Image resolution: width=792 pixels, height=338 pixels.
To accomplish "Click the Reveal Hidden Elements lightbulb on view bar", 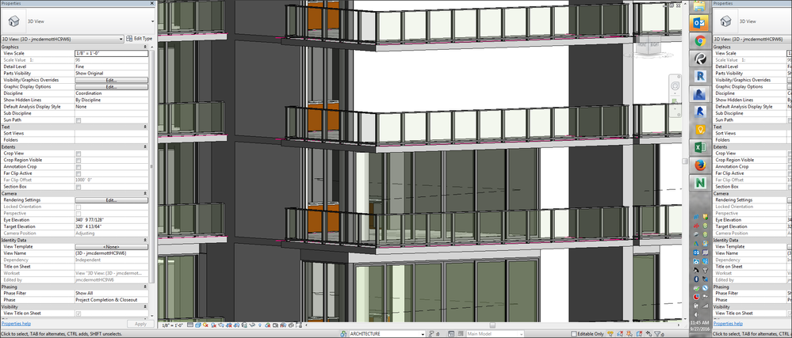I will tap(260, 325).
